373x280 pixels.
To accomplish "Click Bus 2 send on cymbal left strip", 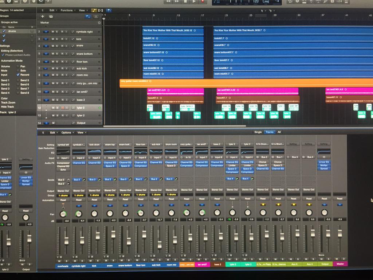I will [x=61, y=184].
